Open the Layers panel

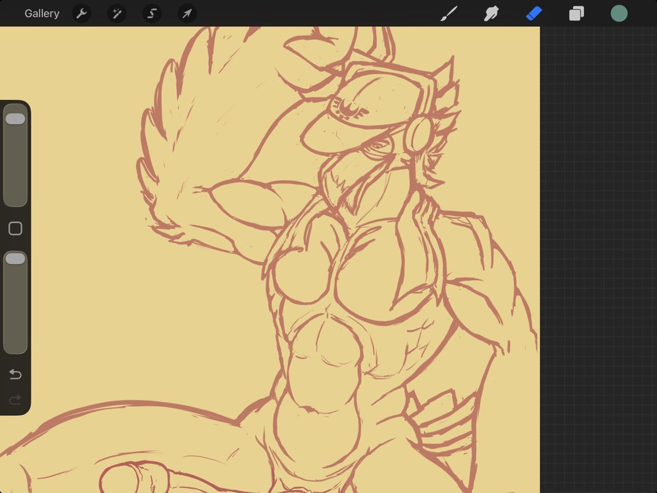[576, 13]
